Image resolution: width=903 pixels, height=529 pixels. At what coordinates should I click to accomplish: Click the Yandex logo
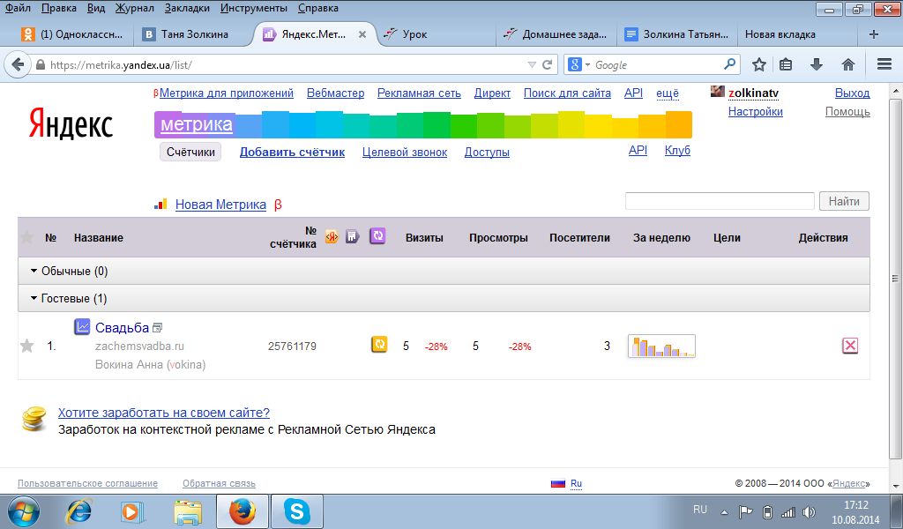(x=71, y=123)
